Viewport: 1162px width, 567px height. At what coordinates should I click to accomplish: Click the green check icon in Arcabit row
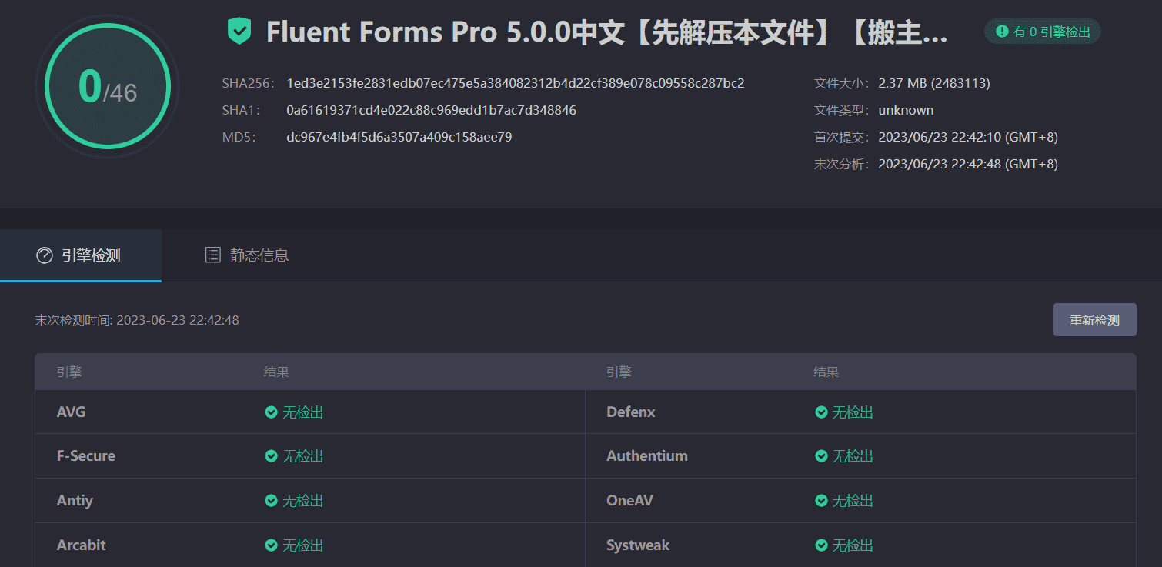271,545
